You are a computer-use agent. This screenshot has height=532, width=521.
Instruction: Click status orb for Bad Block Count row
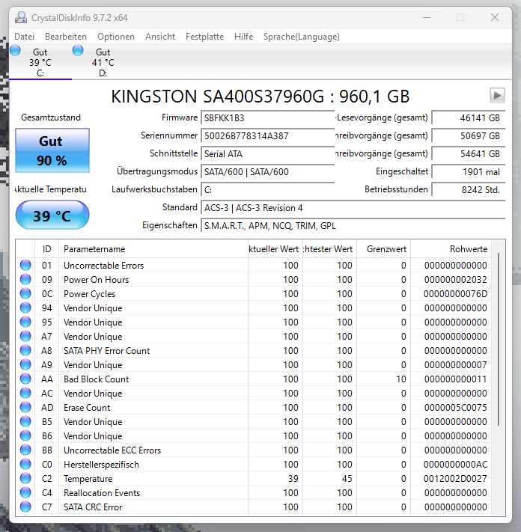tap(25, 379)
